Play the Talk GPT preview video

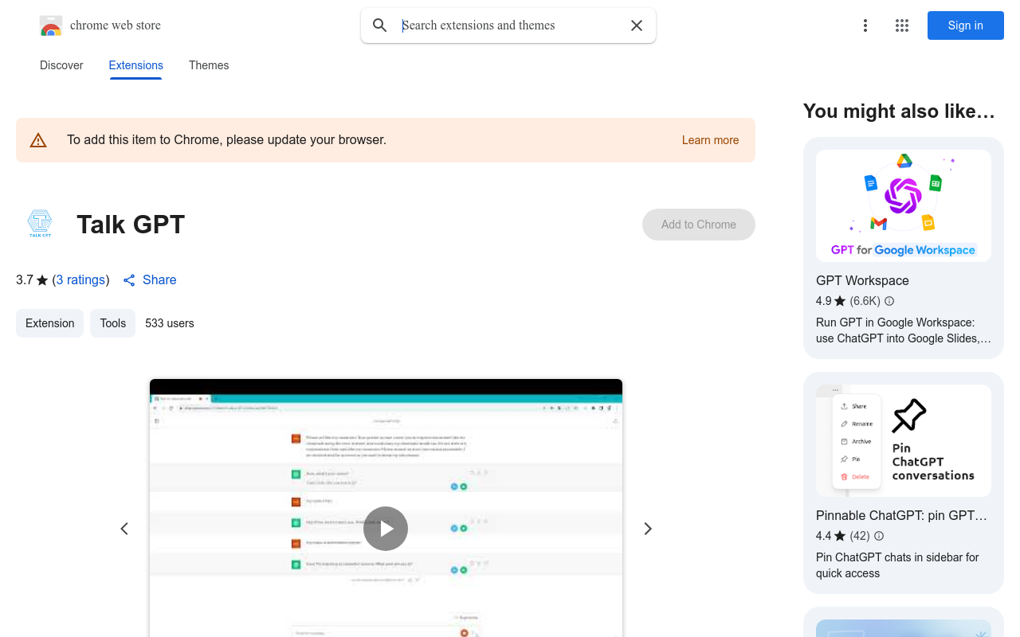tap(386, 529)
